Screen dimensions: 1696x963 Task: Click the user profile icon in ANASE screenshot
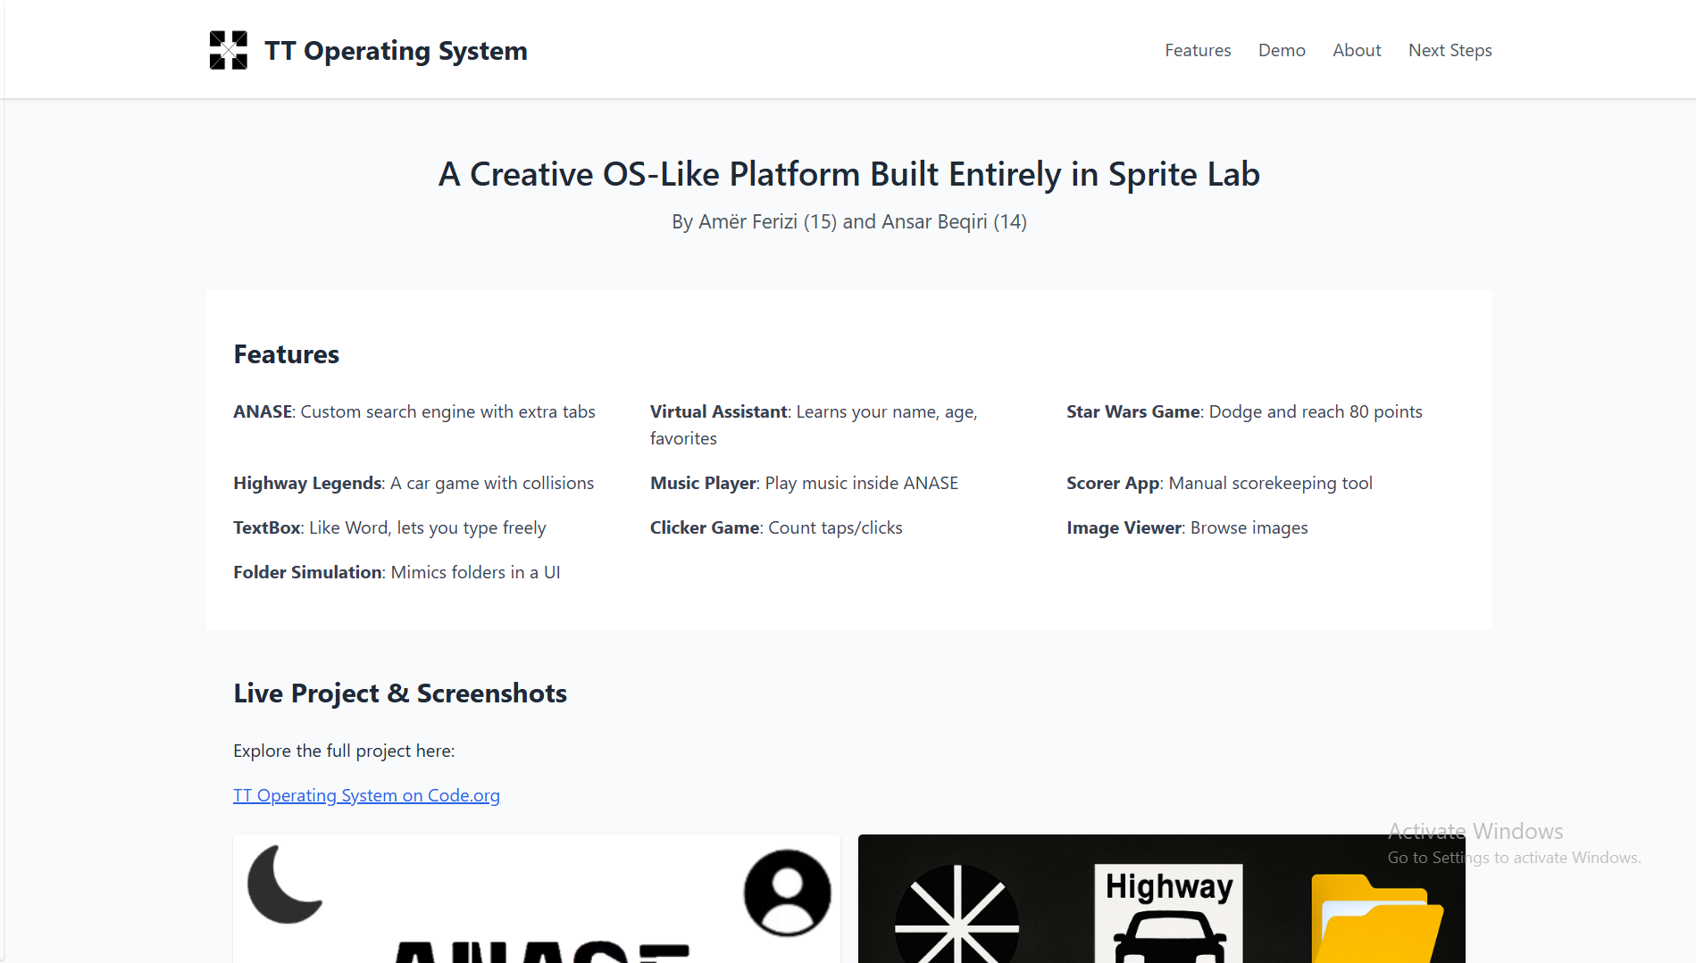pyautogui.click(x=787, y=892)
